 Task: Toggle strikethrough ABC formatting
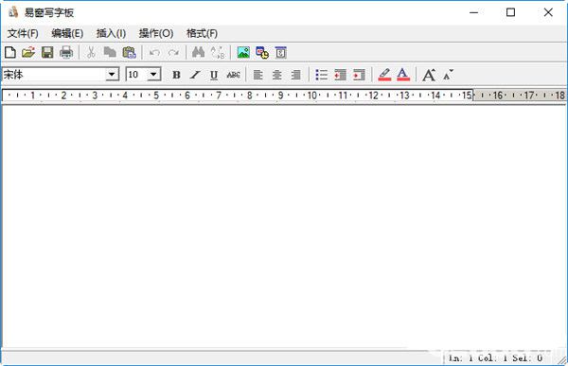[233, 75]
